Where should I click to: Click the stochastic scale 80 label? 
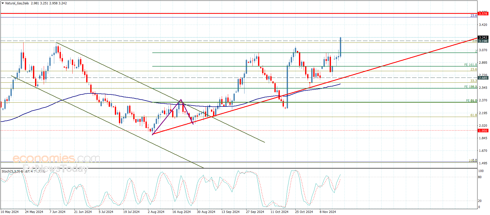480,177
